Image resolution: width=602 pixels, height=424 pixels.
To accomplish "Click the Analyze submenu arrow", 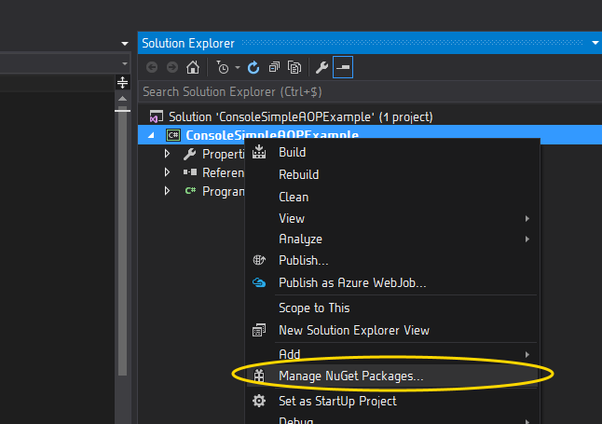I will (x=527, y=239).
